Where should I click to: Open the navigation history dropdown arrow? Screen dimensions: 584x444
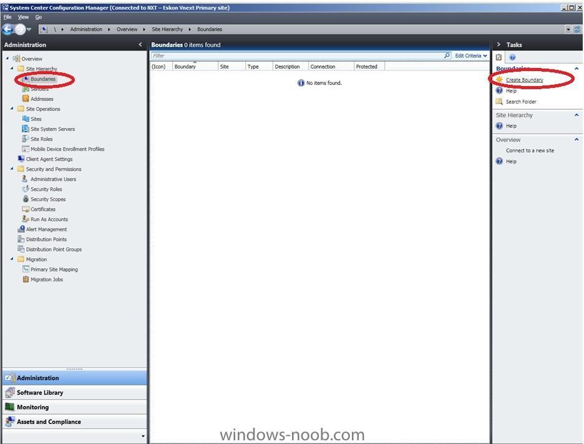point(29,29)
